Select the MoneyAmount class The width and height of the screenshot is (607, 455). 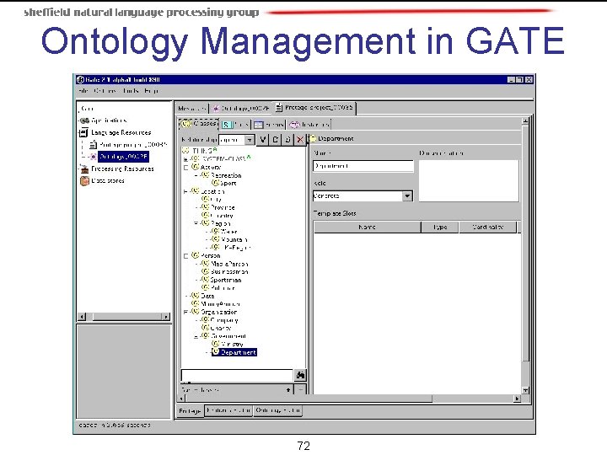(220, 303)
